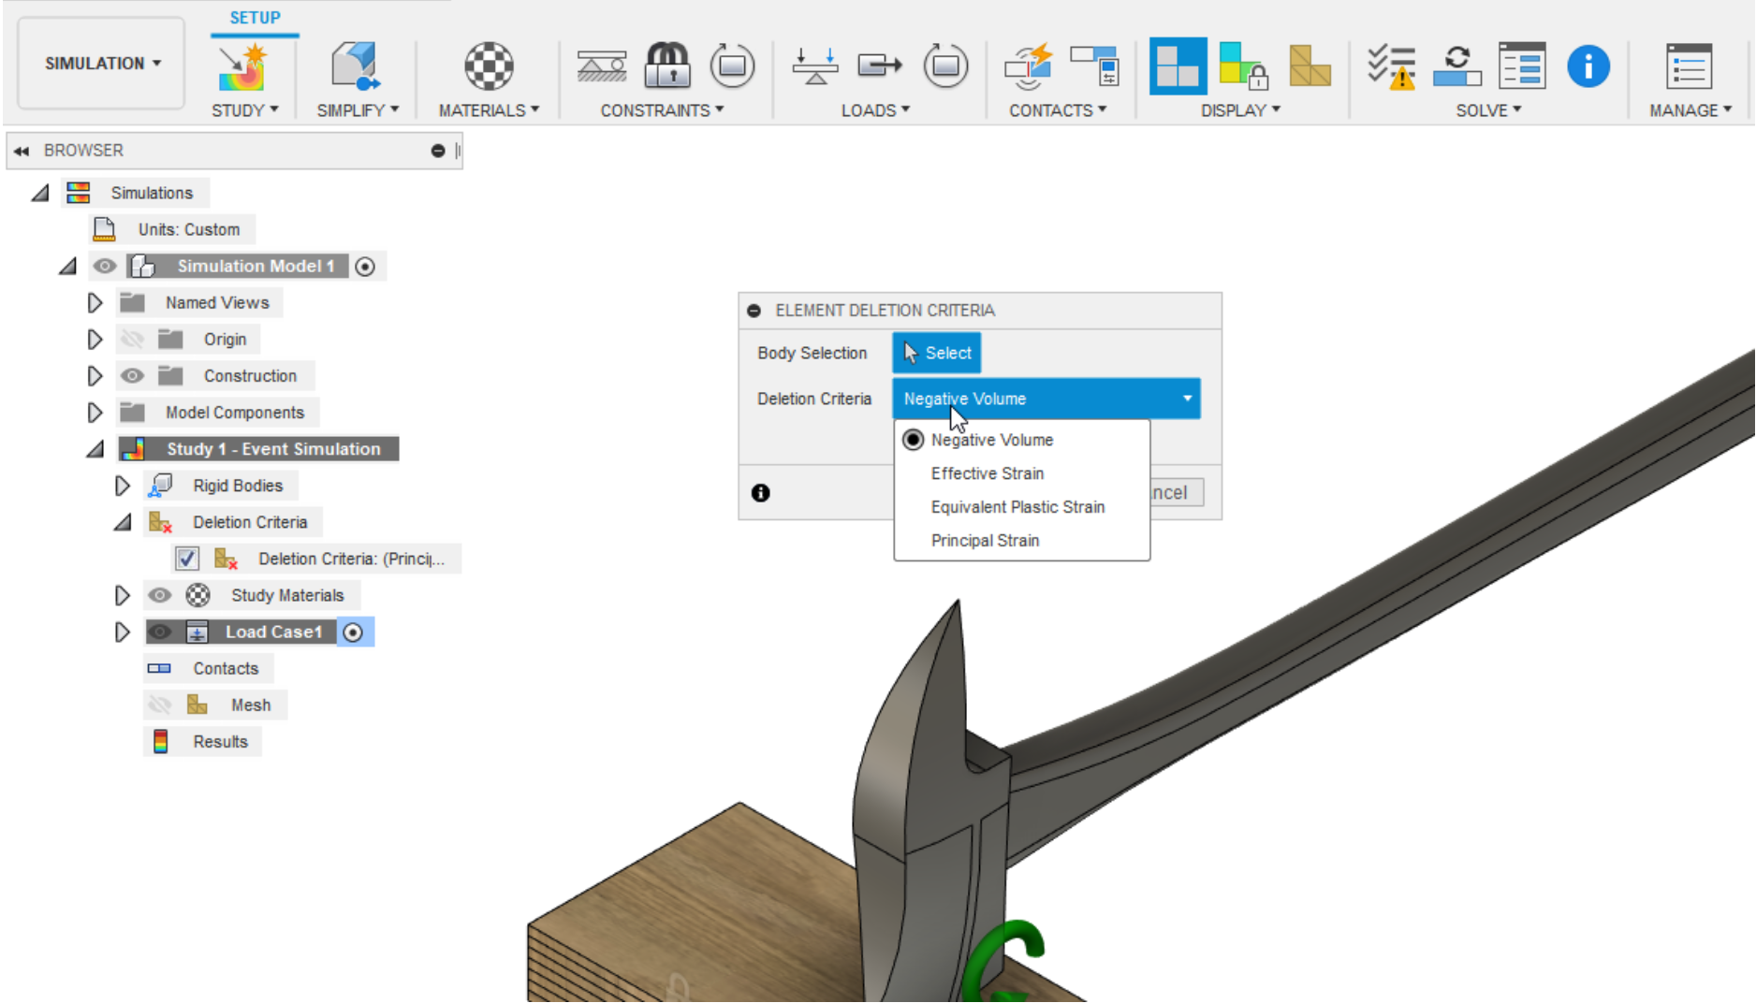Image resolution: width=1756 pixels, height=1003 pixels.
Task: Click the New Simulation Study icon
Action: (x=242, y=66)
